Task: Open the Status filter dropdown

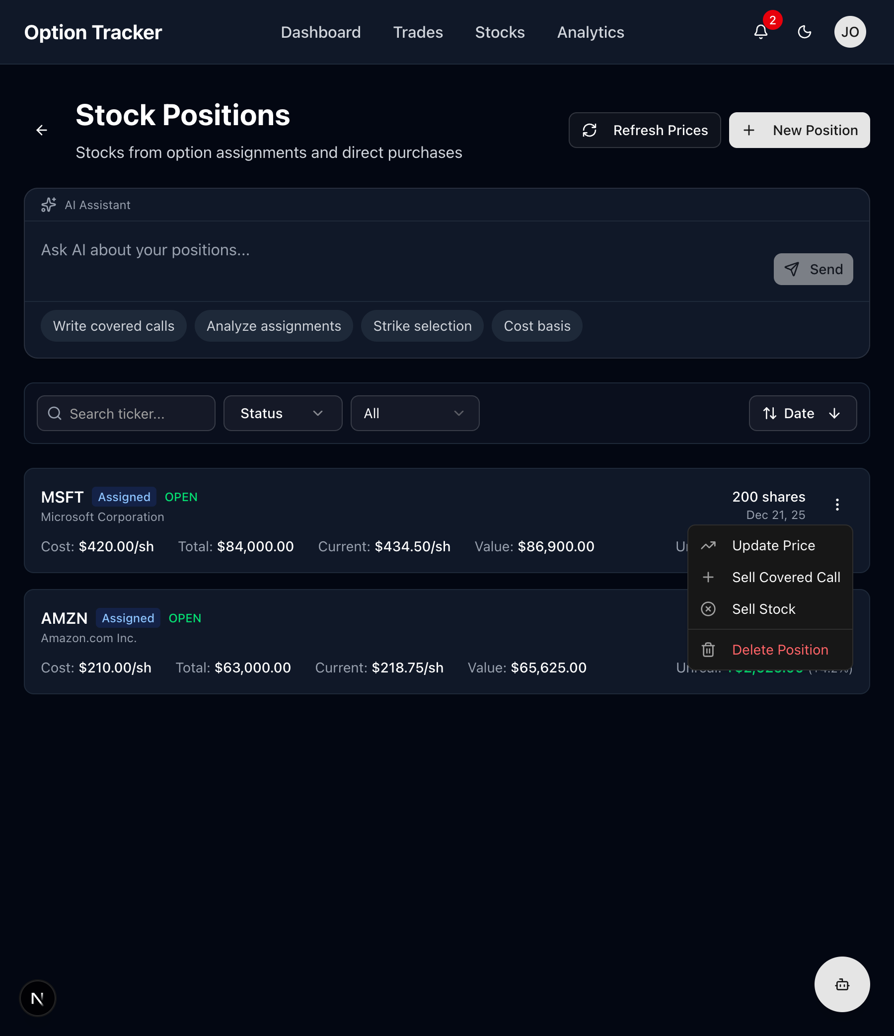Action: [283, 414]
